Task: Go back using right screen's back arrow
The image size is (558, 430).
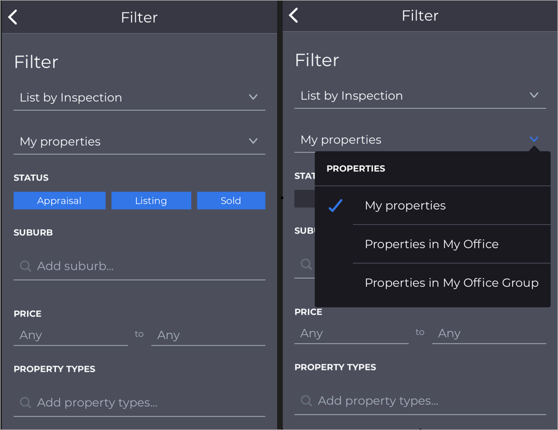Action: (294, 15)
